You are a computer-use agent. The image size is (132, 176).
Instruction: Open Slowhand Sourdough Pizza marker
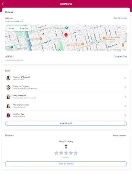point(82,44)
